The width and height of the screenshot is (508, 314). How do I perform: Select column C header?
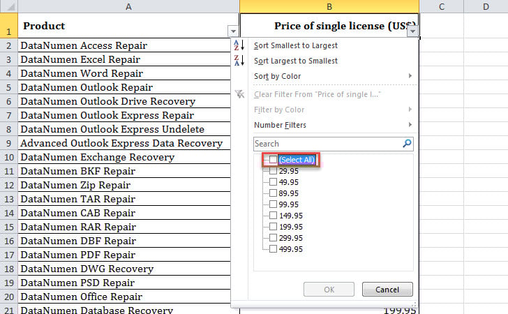coord(442,6)
